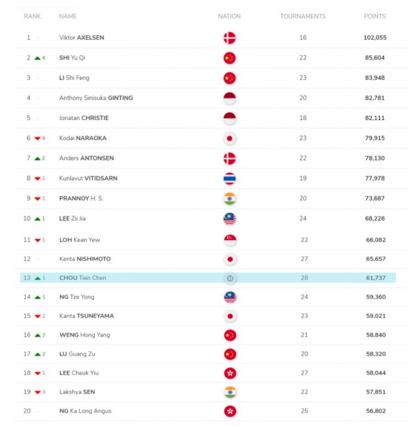Open Viktor Axelsen player profile

81,38
